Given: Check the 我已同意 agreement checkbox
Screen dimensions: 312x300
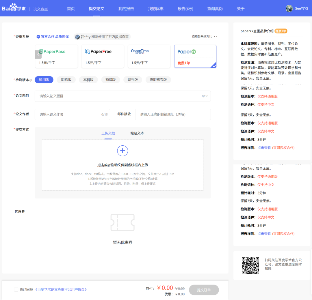Looking at the screenshot, I should click(x=16, y=289).
